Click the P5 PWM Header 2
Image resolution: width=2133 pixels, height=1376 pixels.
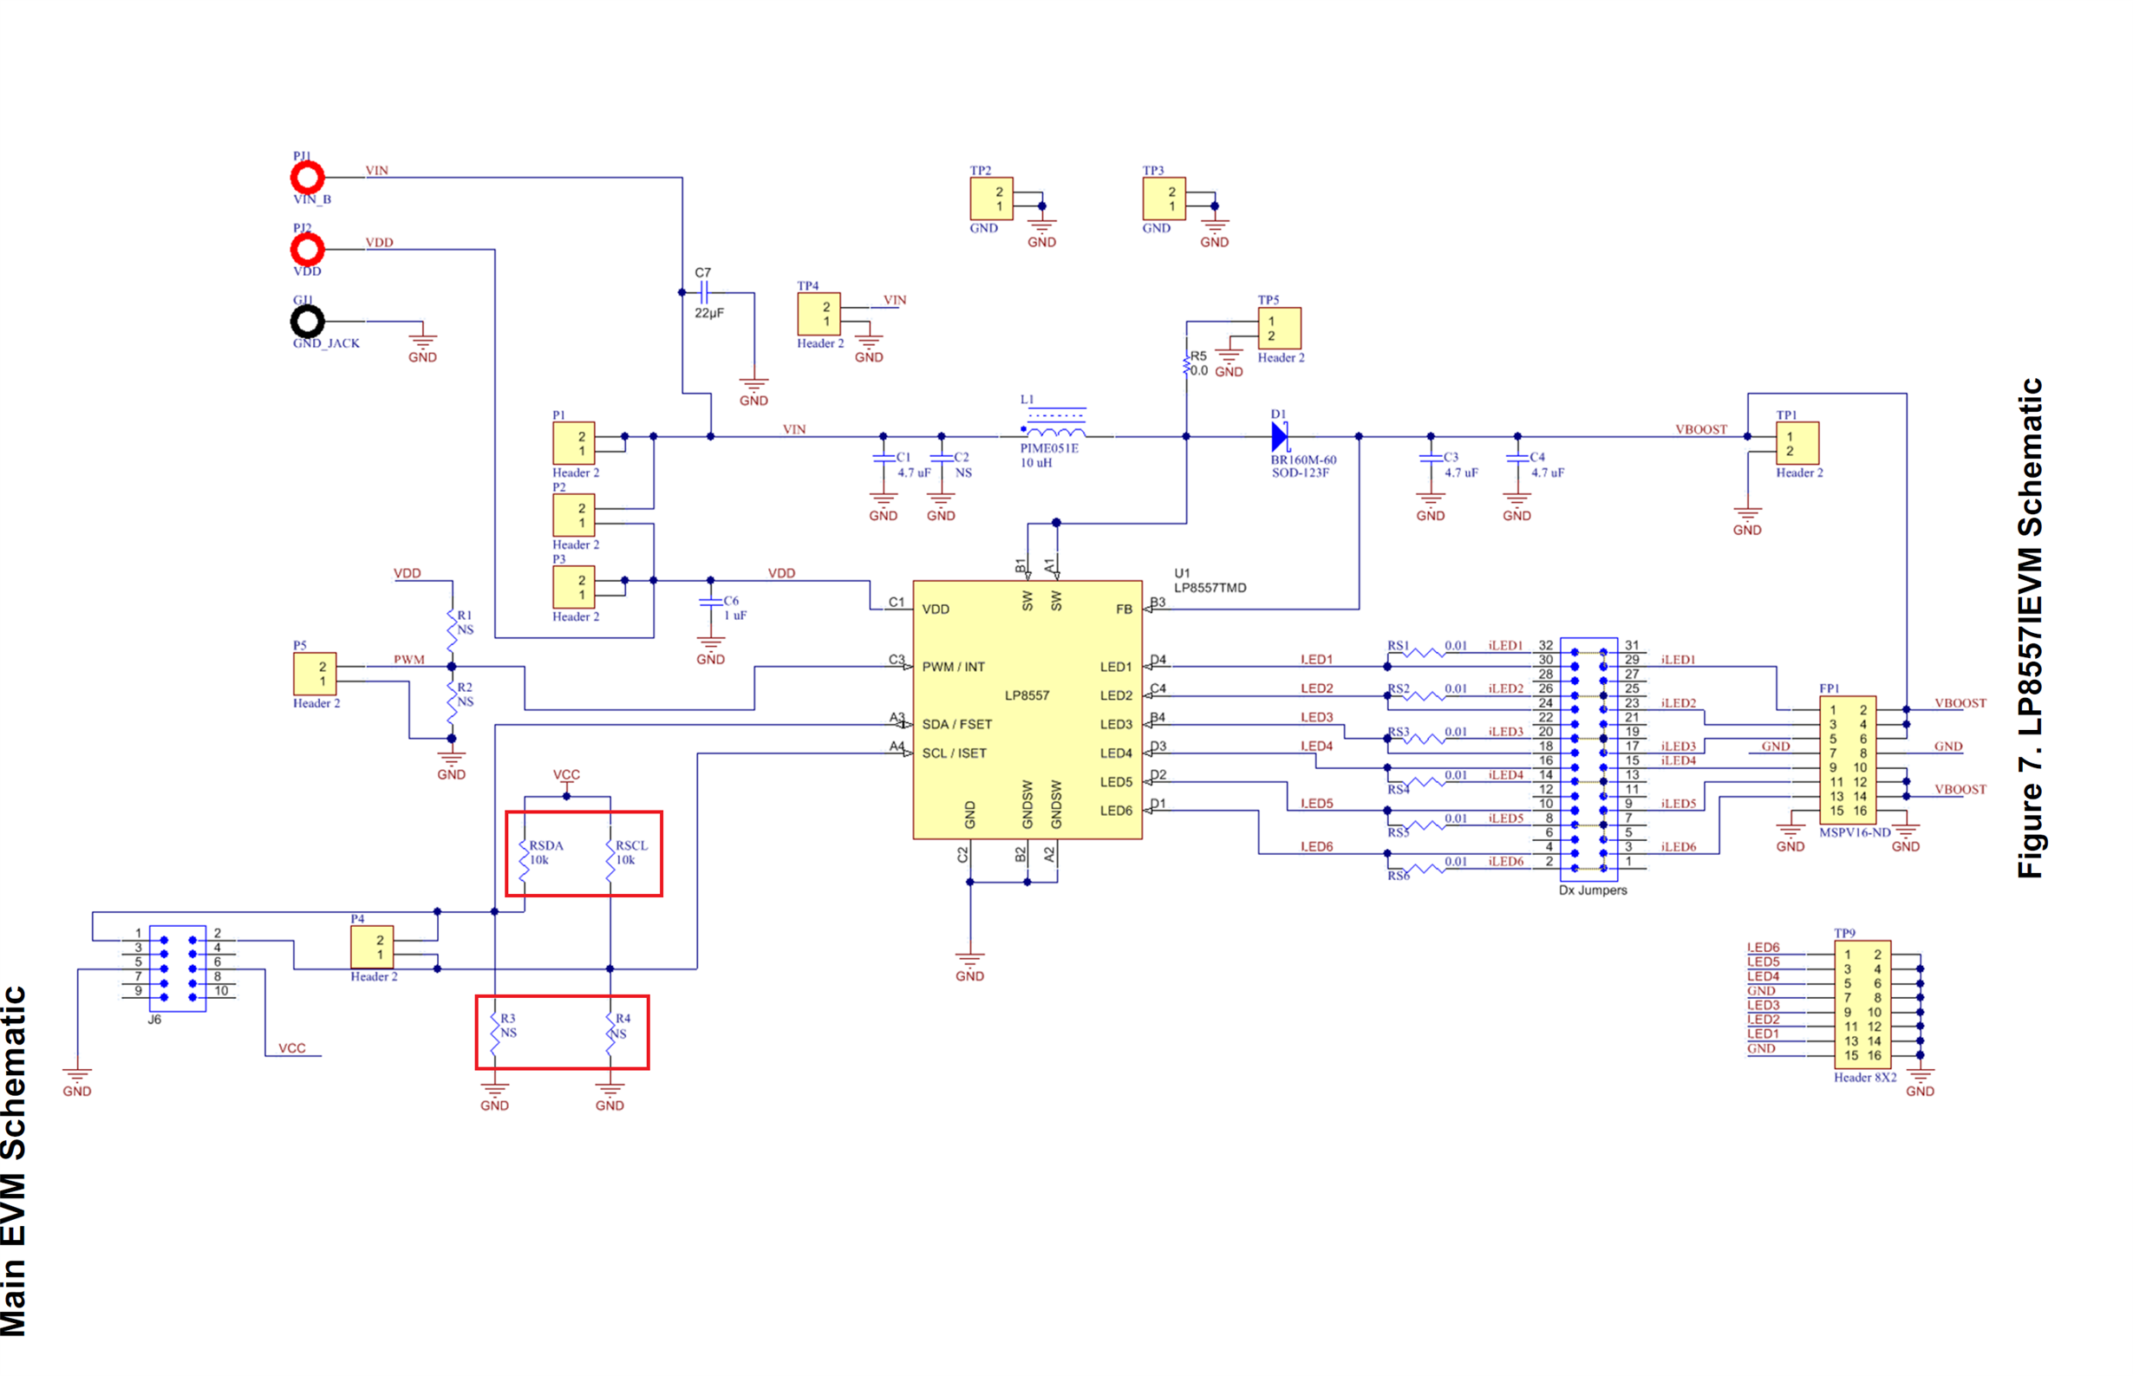(x=315, y=674)
